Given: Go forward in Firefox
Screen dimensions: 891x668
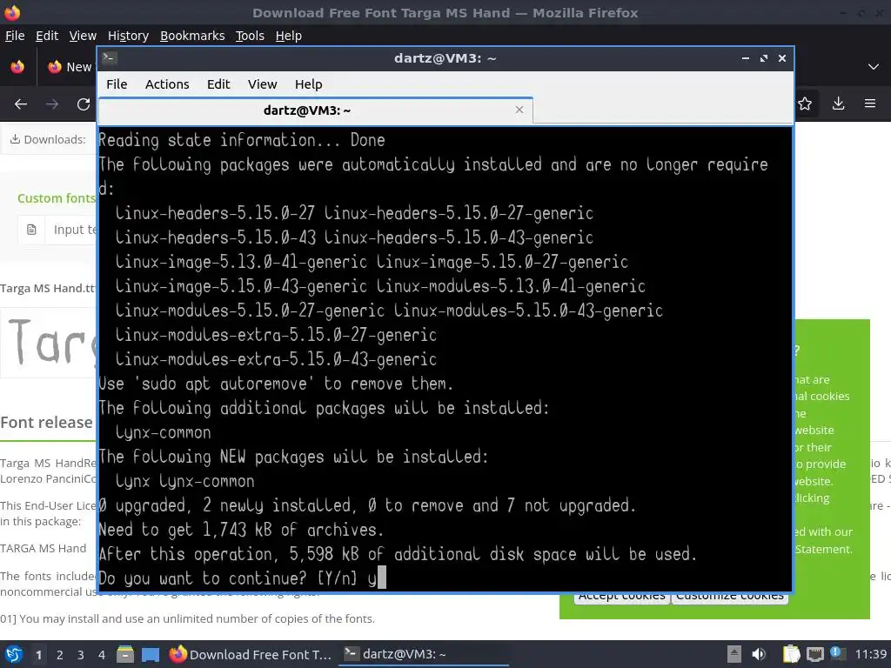Looking at the screenshot, I should click(52, 104).
